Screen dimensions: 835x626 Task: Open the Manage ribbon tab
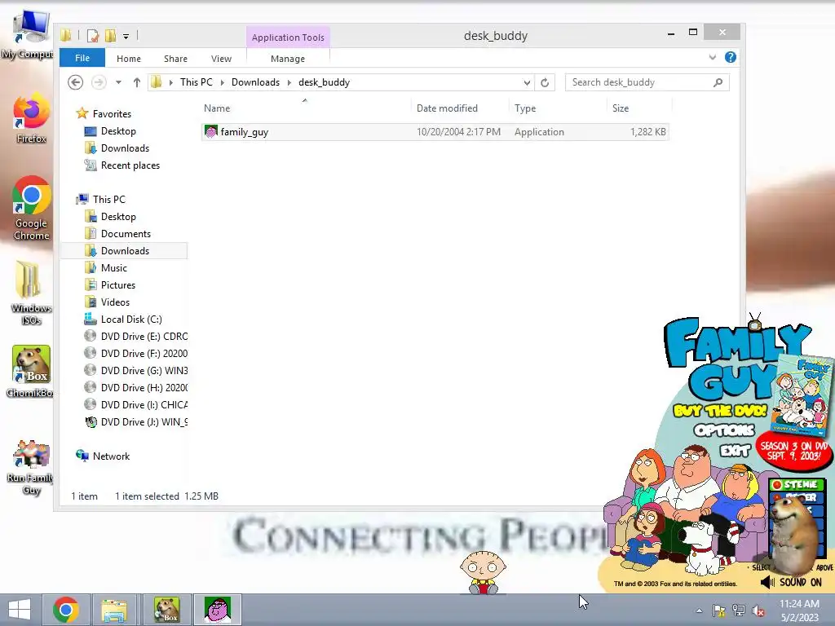tap(288, 59)
